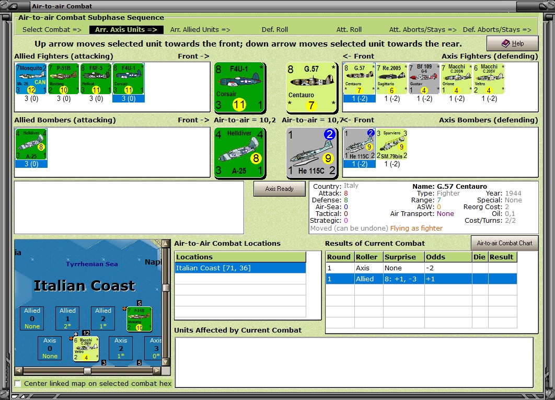555x400 pixels.
Task: Select the small G.57 Centauro counter in Axis list
Action: click(x=359, y=78)
